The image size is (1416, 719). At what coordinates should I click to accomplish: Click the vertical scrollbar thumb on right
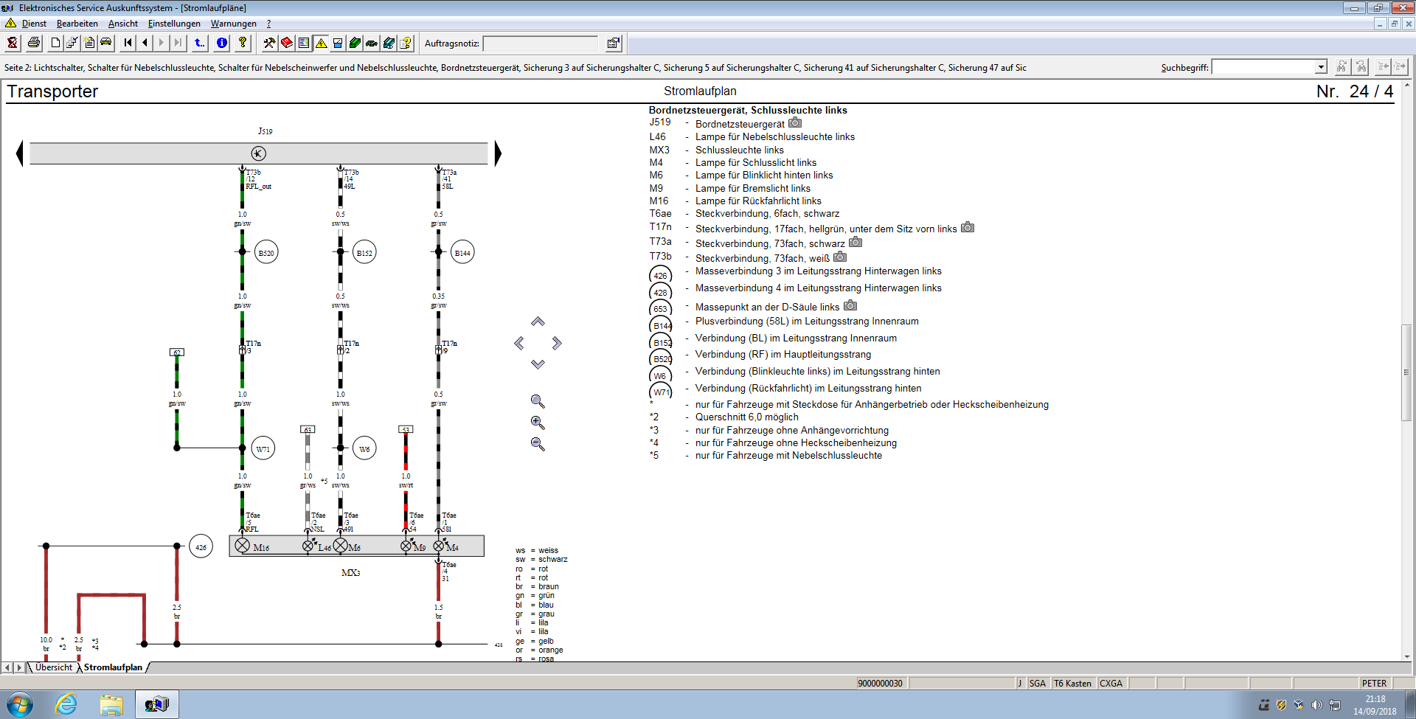pyautogui.click(x=1406, y=372)
